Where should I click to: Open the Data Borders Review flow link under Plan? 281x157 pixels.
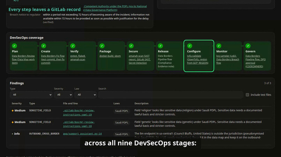[x=23, y=59]
